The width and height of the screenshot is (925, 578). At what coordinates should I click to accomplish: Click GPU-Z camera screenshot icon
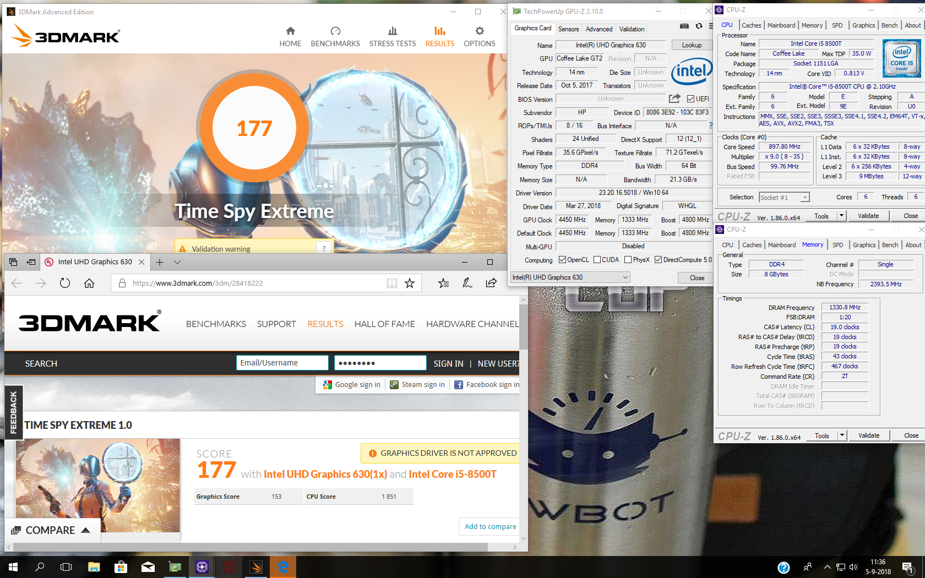click(x=684, y=26)
